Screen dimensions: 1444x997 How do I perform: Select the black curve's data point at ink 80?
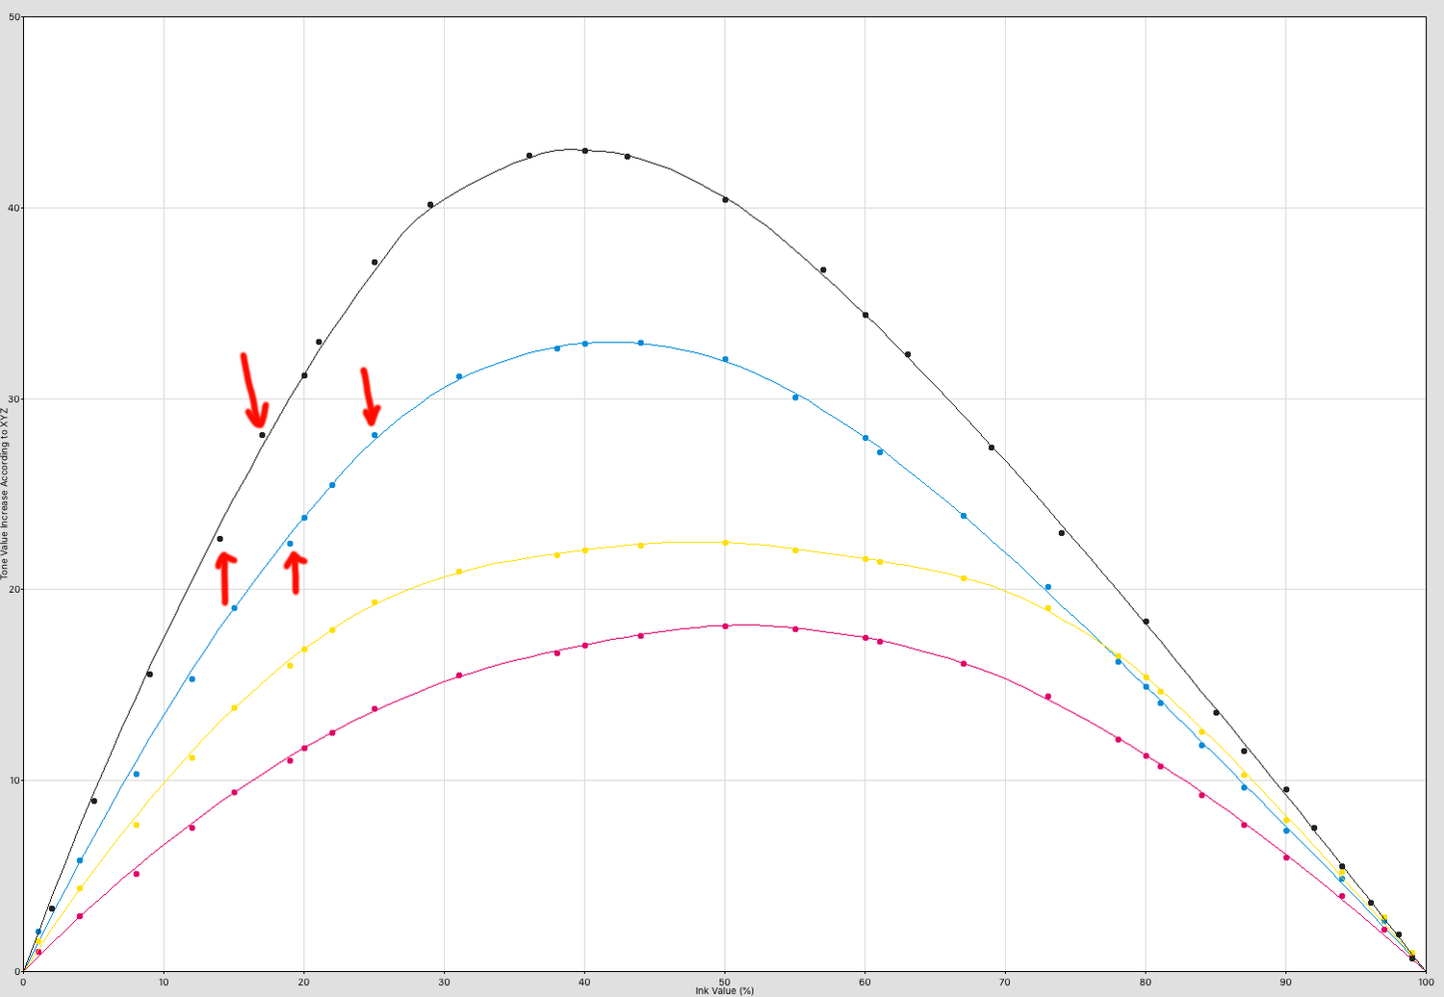[x=1146, y=622]
